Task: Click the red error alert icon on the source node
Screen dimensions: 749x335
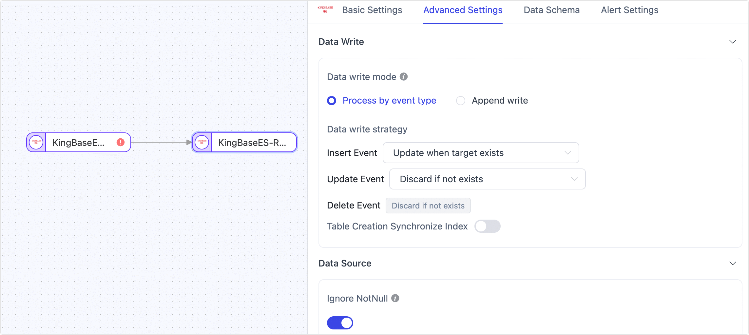Action: click(x=120, y=142)
